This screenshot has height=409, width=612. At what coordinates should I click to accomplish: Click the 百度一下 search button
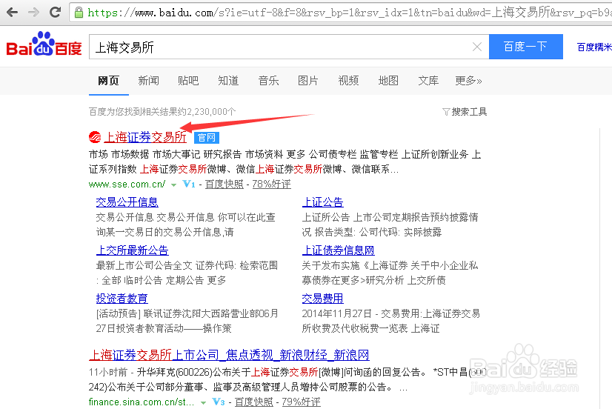(x=526, y=47)
